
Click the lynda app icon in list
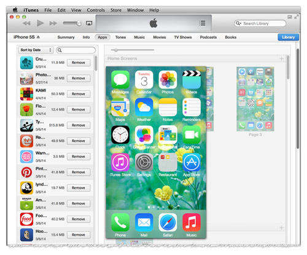click(x=26, y=188)
